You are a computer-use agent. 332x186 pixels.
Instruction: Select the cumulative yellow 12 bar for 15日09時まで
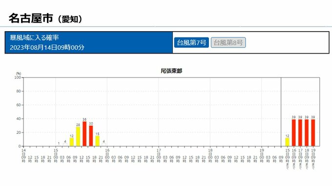[x=287, y=142]
